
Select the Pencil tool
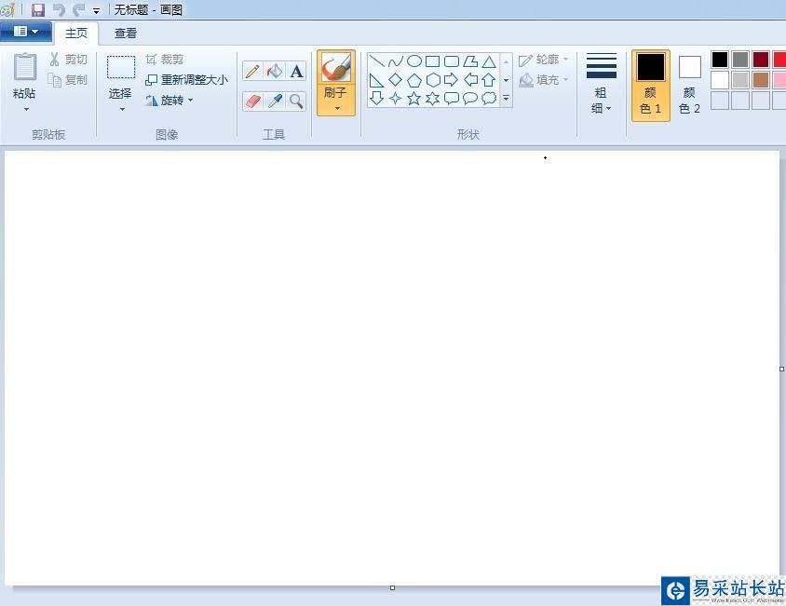coord(252,71)
